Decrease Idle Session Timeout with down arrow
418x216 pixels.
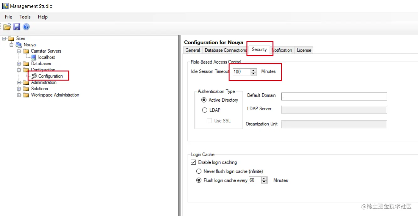[x=254, y=74]
